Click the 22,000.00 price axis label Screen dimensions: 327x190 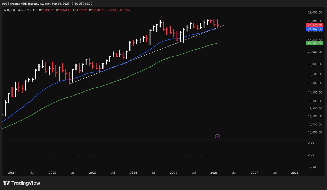point(314,40)
